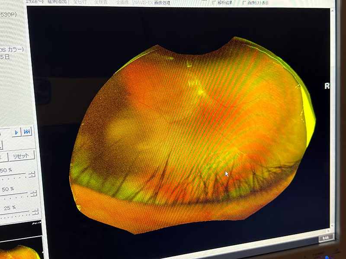Open 画像処理 in the top toolbar

pos(162,3)
